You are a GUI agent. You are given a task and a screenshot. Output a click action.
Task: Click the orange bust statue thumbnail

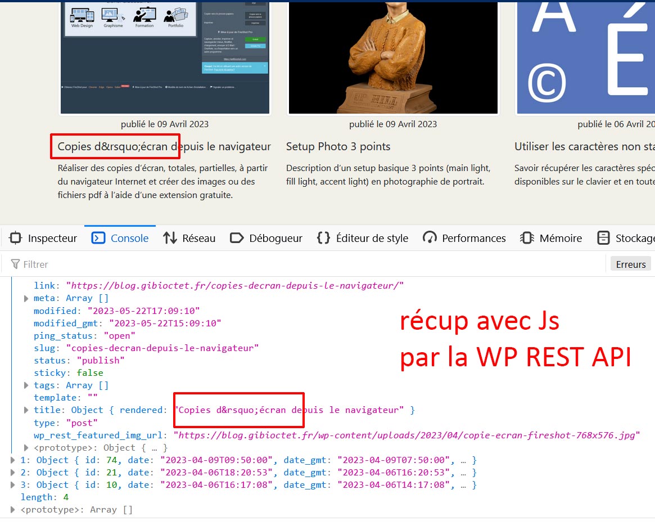(x=393, y=58)
